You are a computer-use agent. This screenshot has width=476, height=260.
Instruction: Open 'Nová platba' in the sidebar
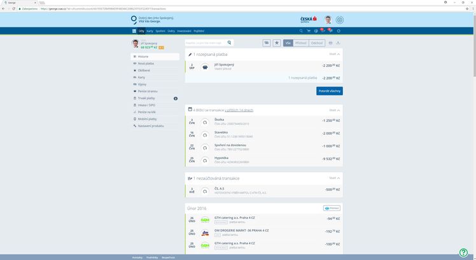146,64
